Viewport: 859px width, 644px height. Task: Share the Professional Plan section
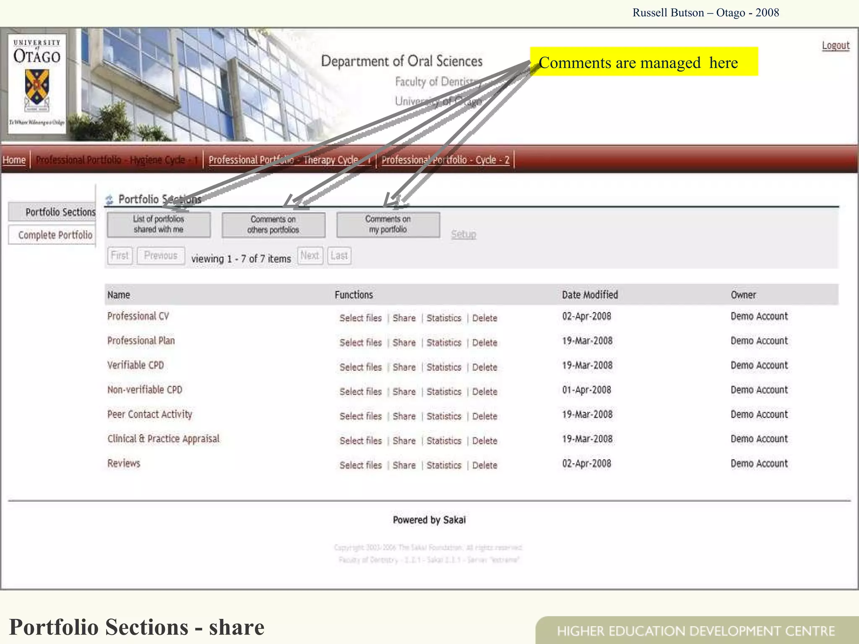(x=404, y=343)
